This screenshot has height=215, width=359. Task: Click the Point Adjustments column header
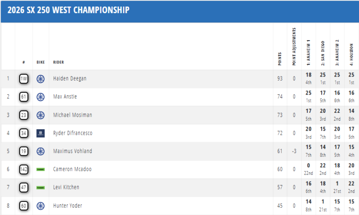[294, 47]
